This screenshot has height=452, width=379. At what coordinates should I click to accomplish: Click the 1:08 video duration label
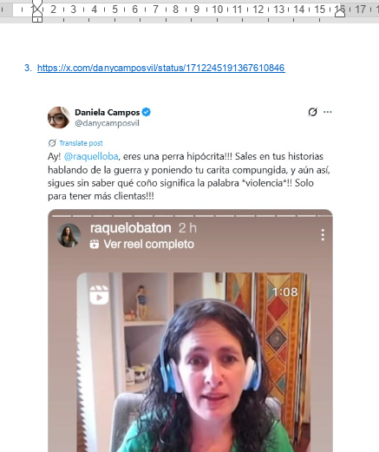tap(284, 292)
